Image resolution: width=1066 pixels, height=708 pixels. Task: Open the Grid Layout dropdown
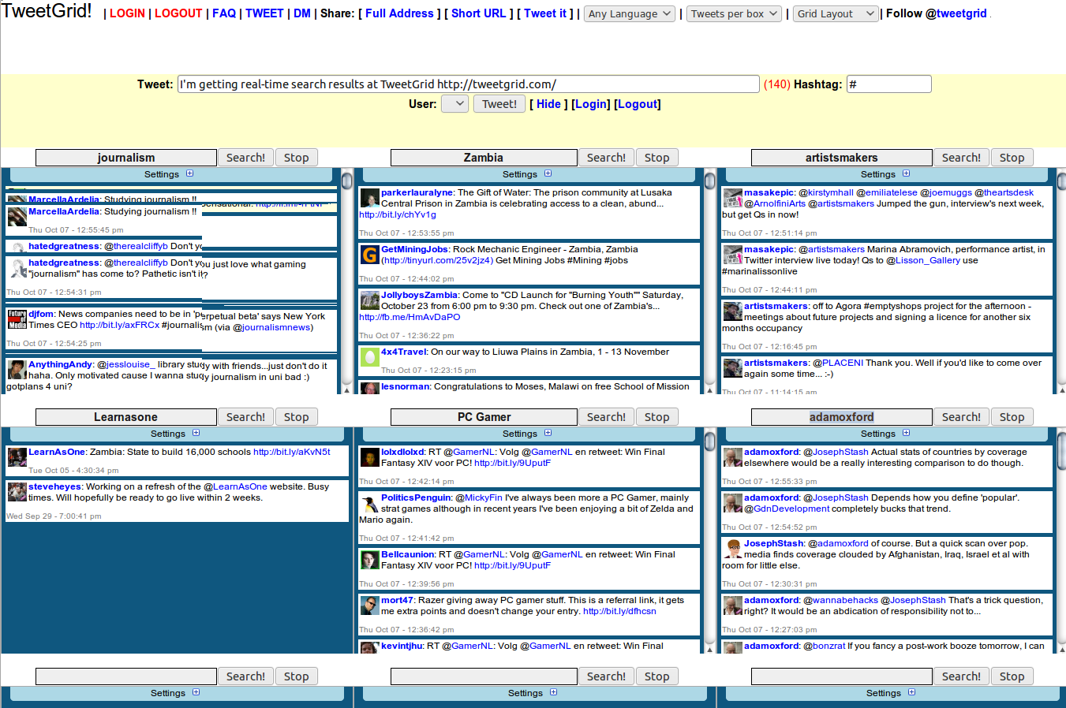pyautogui.click(x=836, y=13)
